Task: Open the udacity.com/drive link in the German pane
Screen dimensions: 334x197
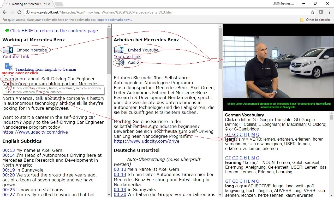Action: [x=146, y=141]
